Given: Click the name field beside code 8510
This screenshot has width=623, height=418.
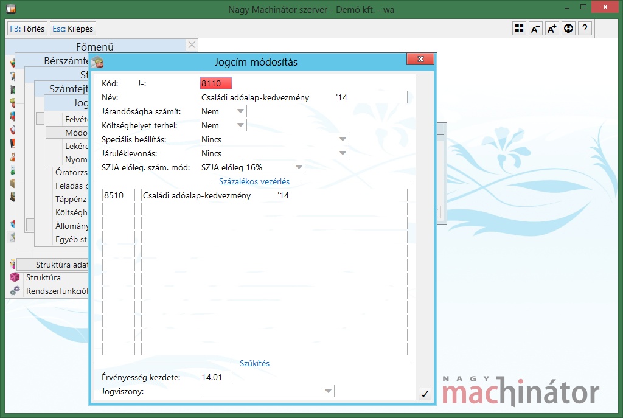Looking at the screenshot, I should click(x=274, y=195).
